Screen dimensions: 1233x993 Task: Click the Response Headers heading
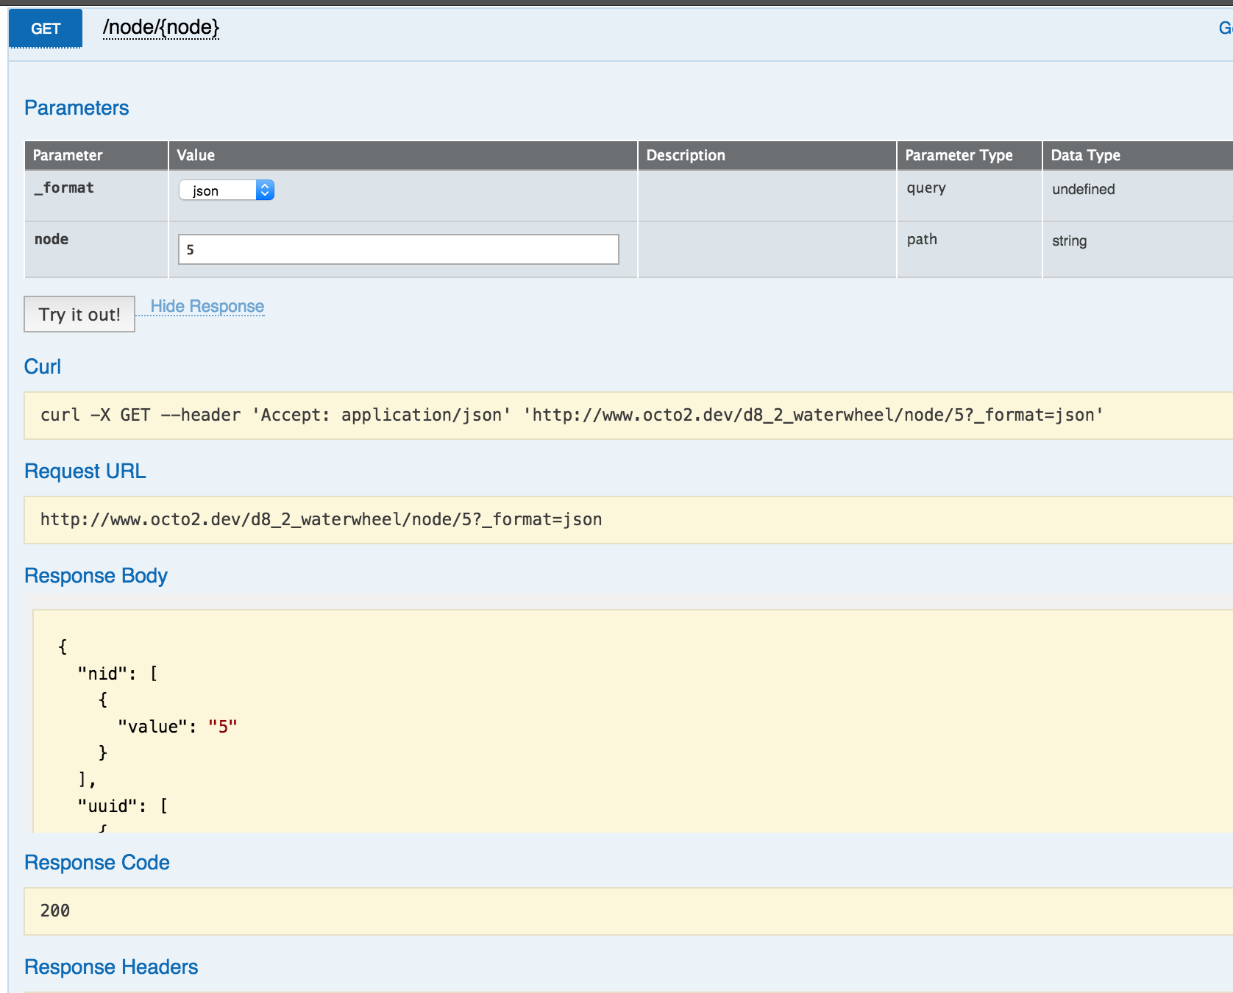click(110, 967)
